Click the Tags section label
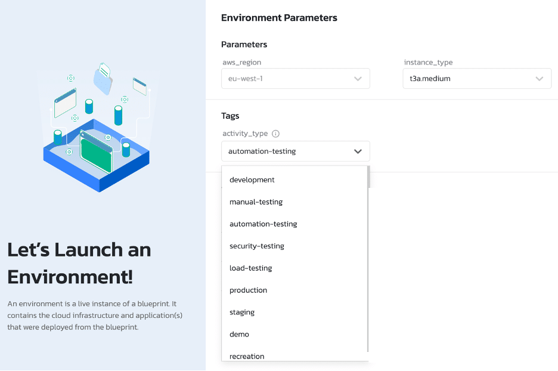558x371 pixels. [x=230, y=116]
